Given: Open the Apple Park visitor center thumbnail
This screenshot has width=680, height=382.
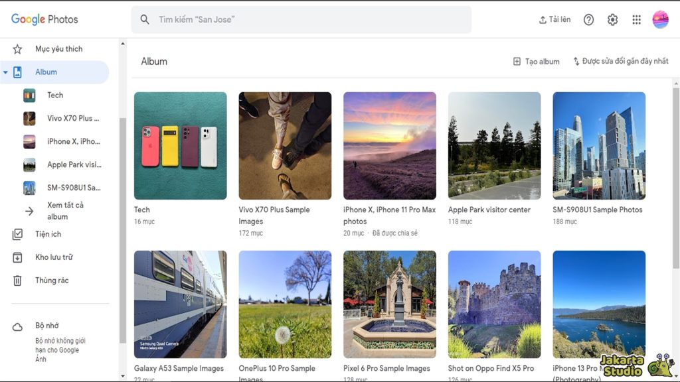Looking at the screenshot, I should [494, 145].
